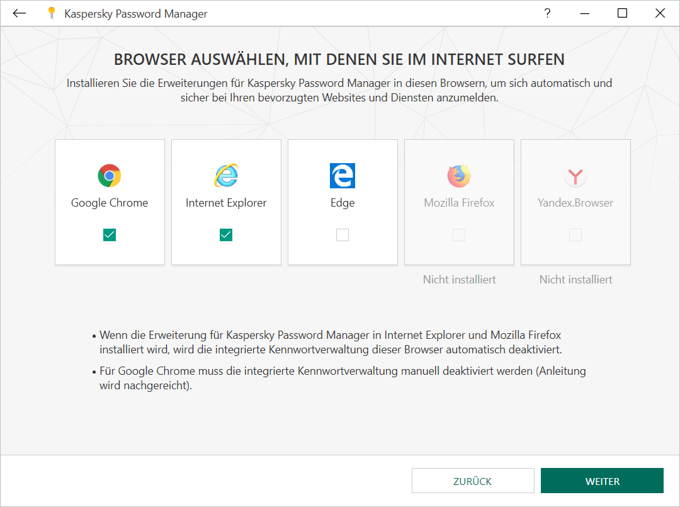680x507 pixels.
Task: Enable the Edge extension checkbox
Action: pos(343,235)
